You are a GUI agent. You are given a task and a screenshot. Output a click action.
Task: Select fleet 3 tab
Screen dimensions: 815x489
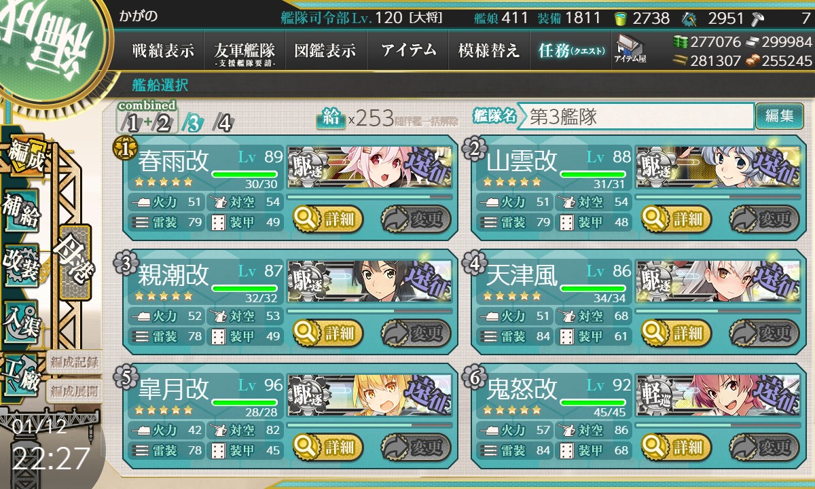pyautogui.click(x=192, y=123)
